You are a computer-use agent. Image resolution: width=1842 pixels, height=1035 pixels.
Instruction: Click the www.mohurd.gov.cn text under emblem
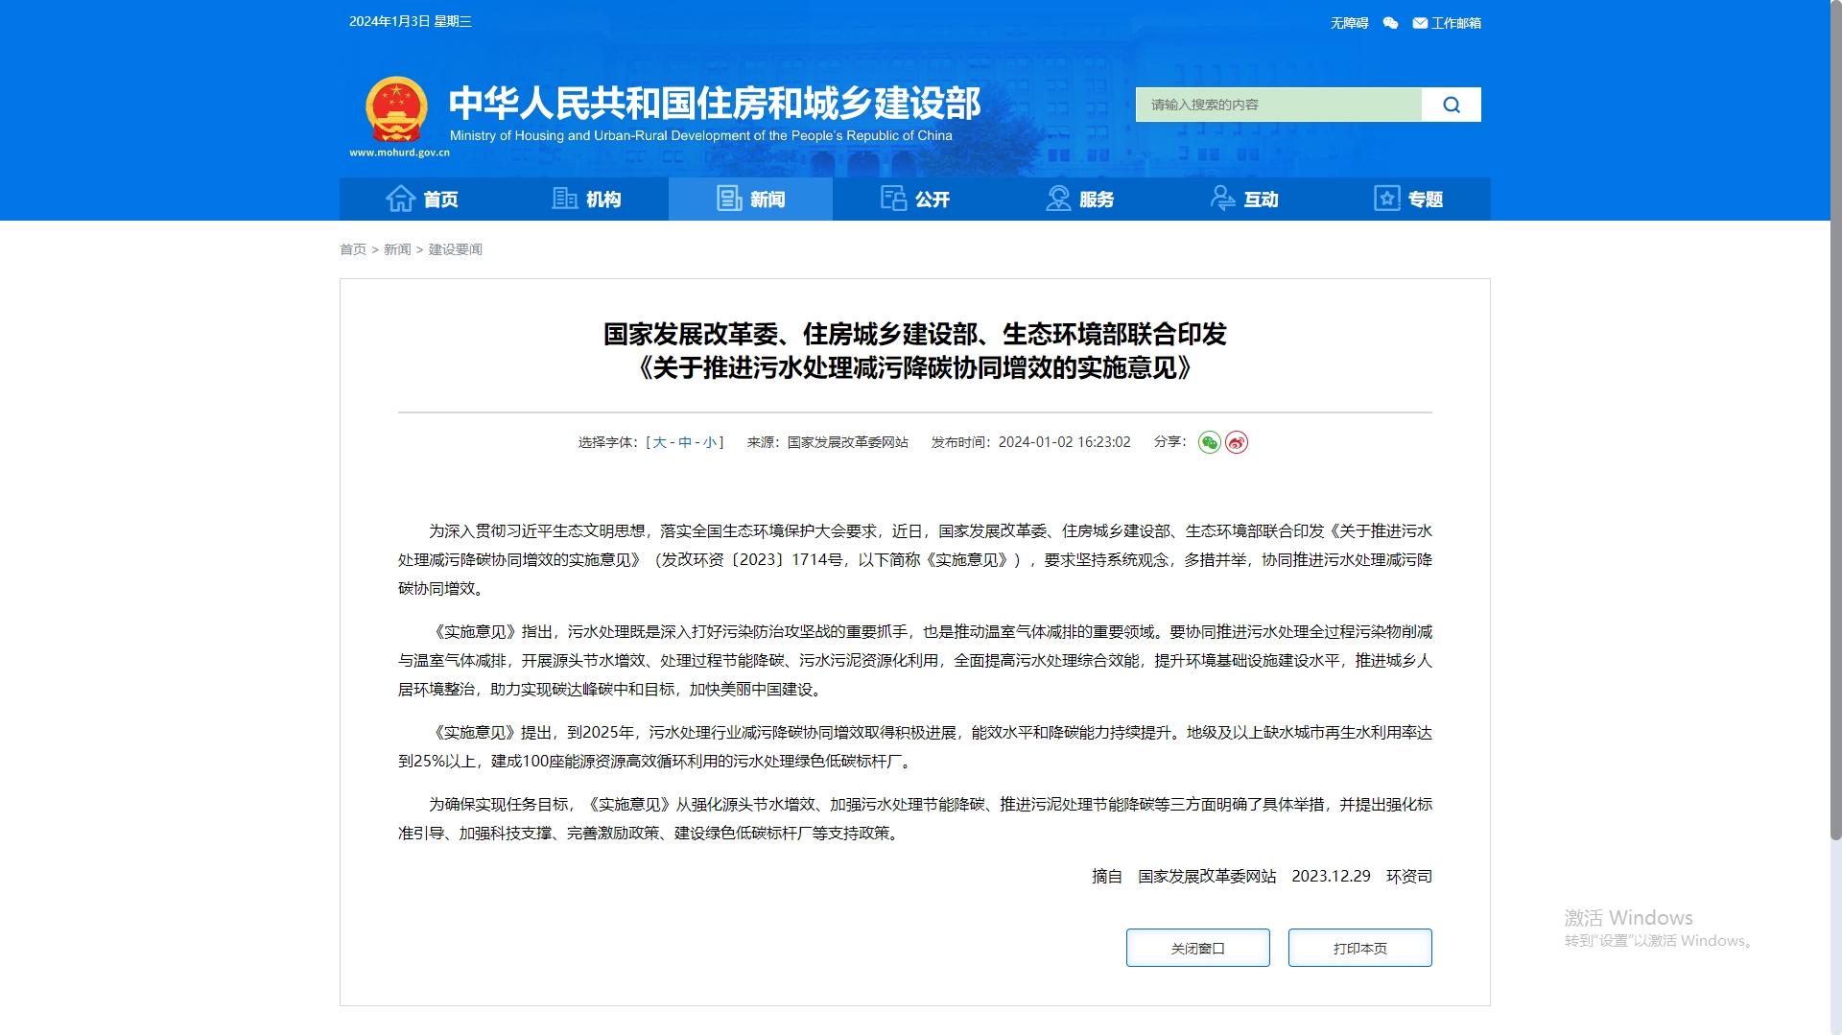(399, 153)
